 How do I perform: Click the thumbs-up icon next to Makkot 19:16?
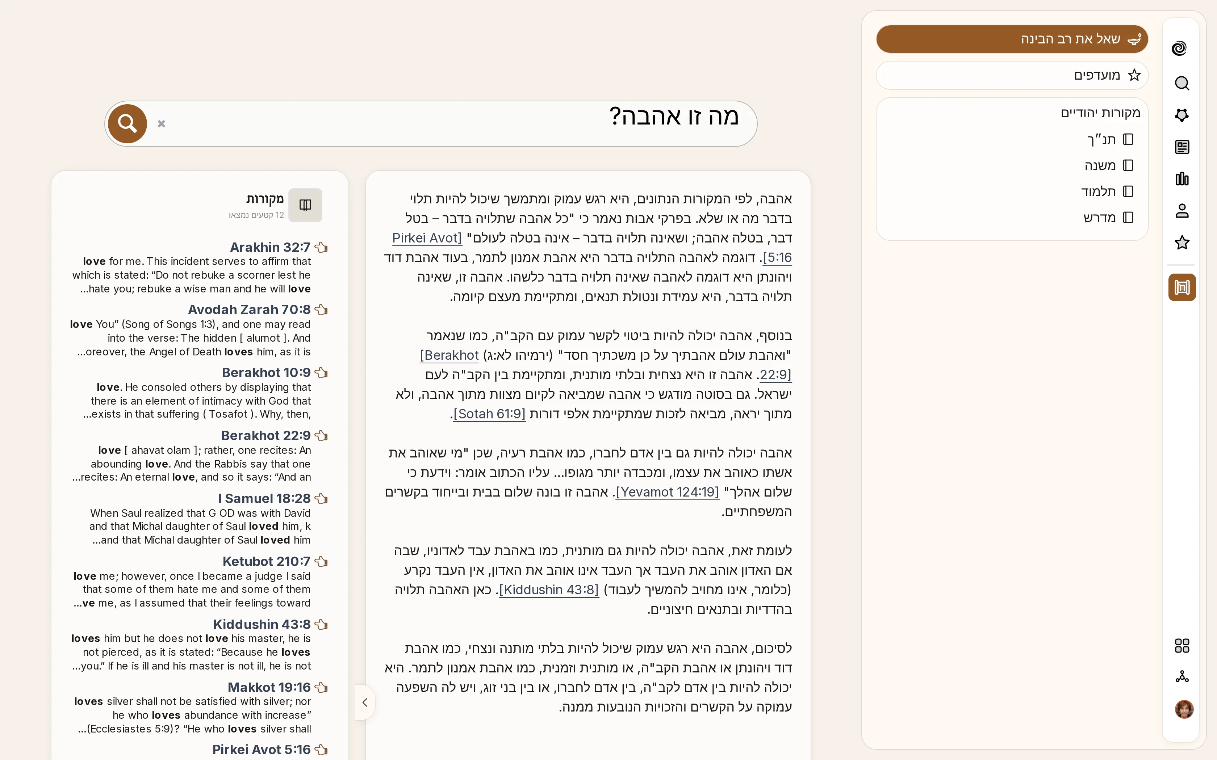tap(321, 687)
